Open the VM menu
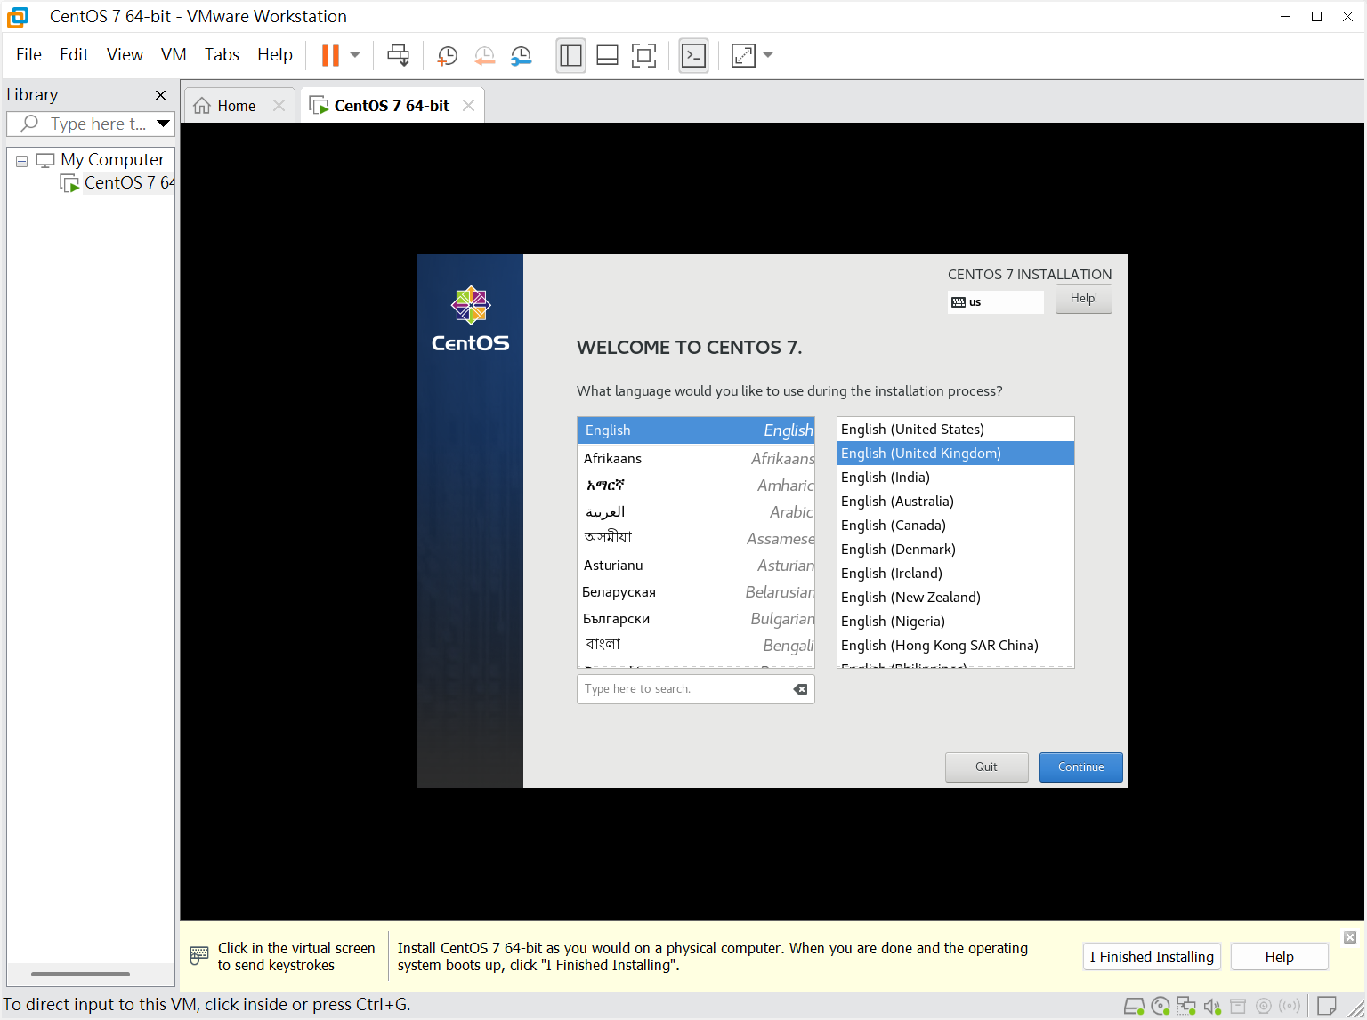This screenshot has width=1367, height=1020. [173, 54]
